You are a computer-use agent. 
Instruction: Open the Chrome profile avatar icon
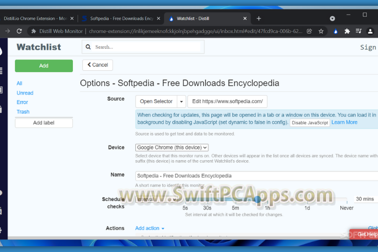click(x=370, y=31)
